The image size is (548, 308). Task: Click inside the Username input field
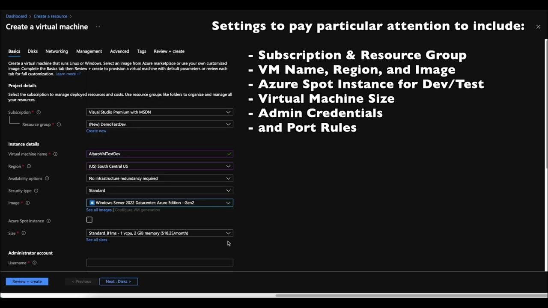(159, 262)
